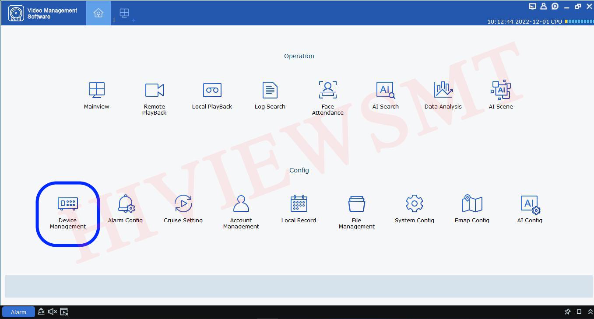Toggle the alarm popup video icon
The width and height of the screenshot is (594, 319).
tap(64, 312)
